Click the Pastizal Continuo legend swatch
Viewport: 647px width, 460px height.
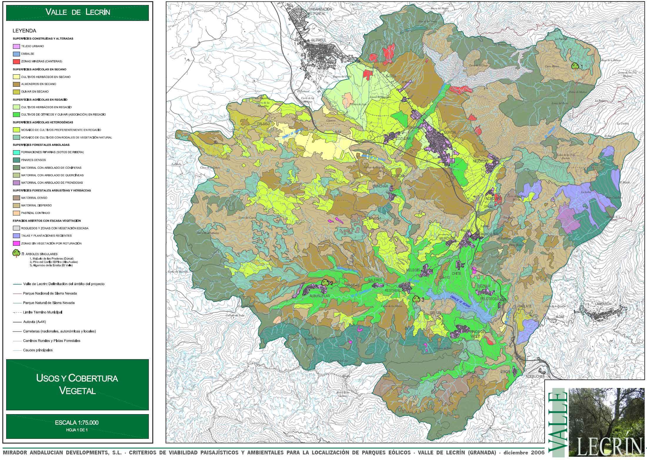[16, 213]
